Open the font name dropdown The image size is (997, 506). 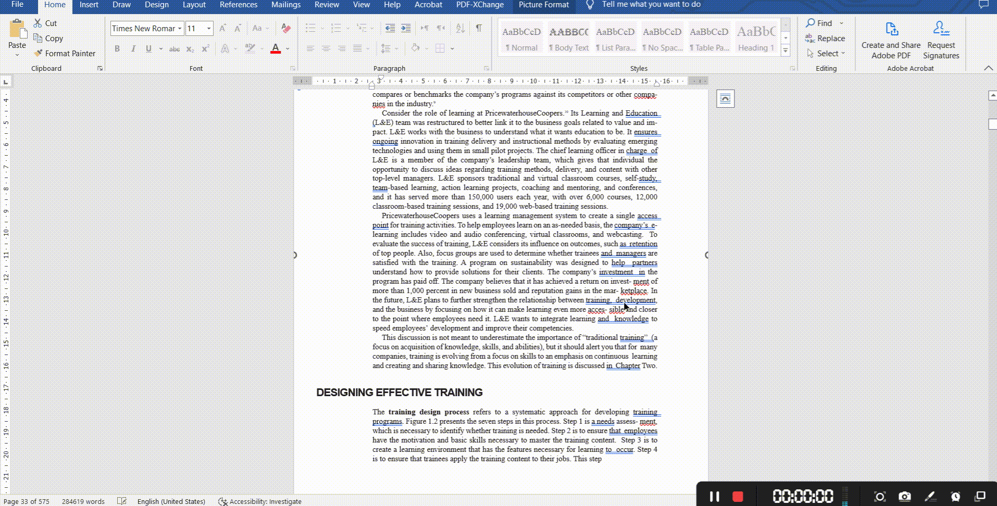[180, 28]
